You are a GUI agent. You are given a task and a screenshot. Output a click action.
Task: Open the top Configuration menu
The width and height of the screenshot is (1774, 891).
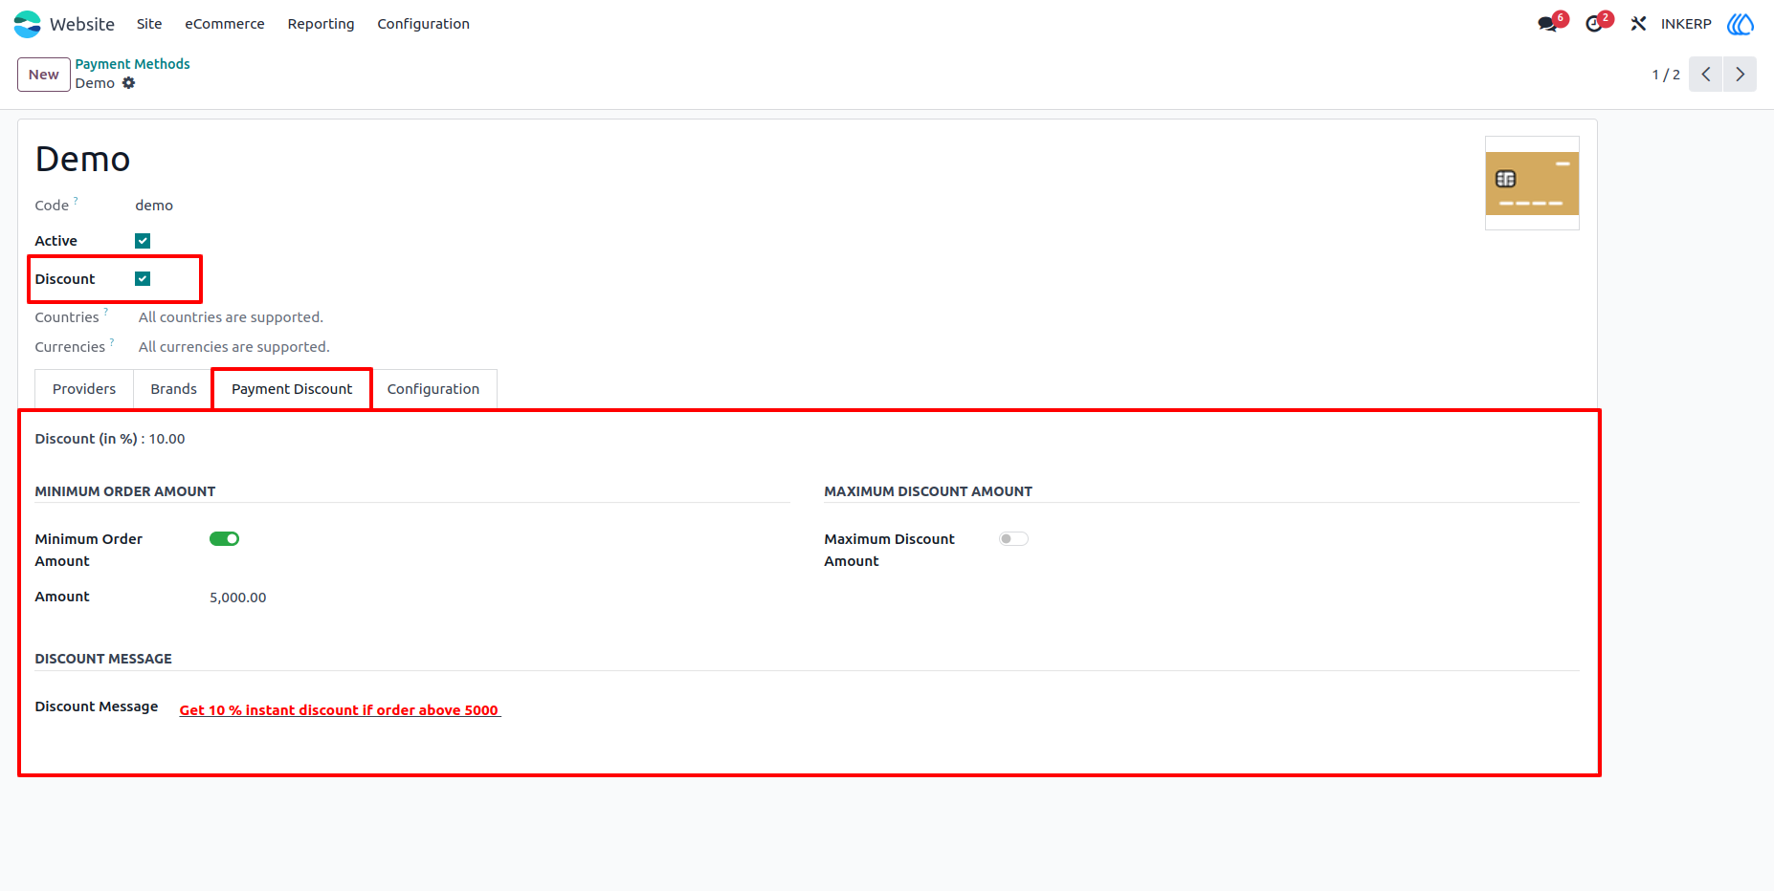point(423,24)
